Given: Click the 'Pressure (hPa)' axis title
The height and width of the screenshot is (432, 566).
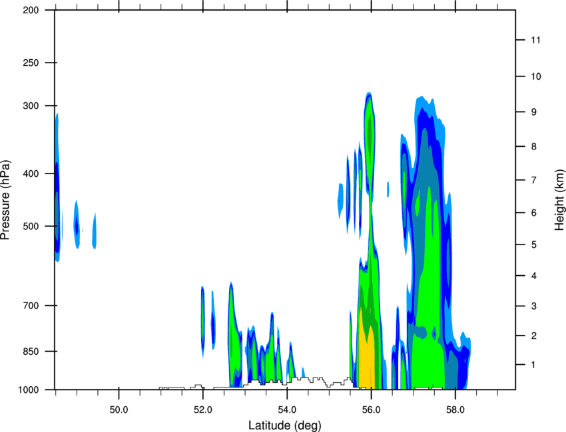Looking at the screenshot, I should click(x=6, y=200).
